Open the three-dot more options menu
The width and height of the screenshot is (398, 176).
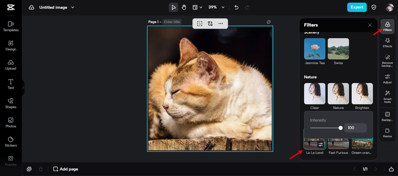(220, 23)
